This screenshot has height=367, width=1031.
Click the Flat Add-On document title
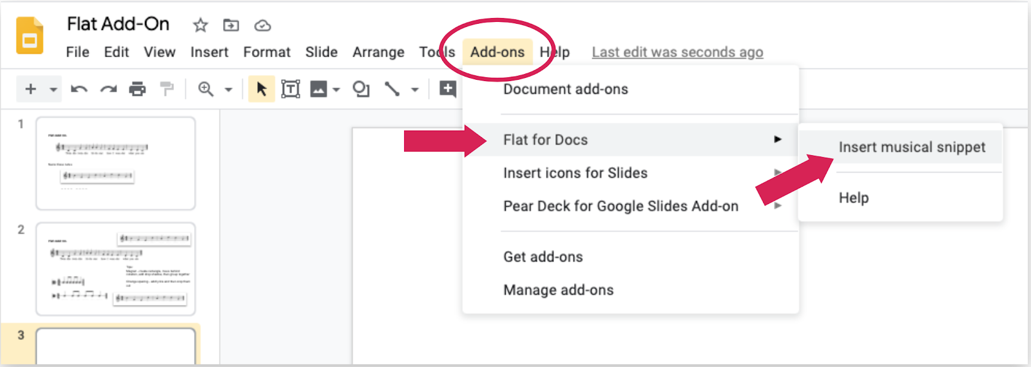pos(119,24)
